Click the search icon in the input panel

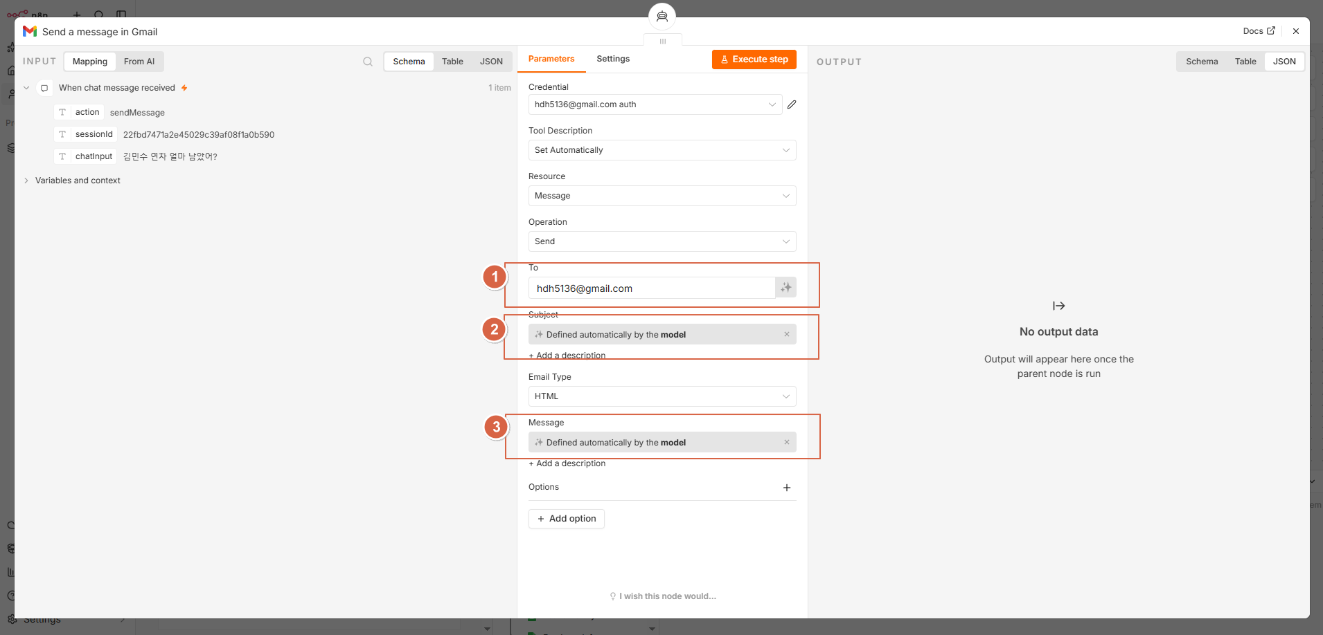[368, 62]
